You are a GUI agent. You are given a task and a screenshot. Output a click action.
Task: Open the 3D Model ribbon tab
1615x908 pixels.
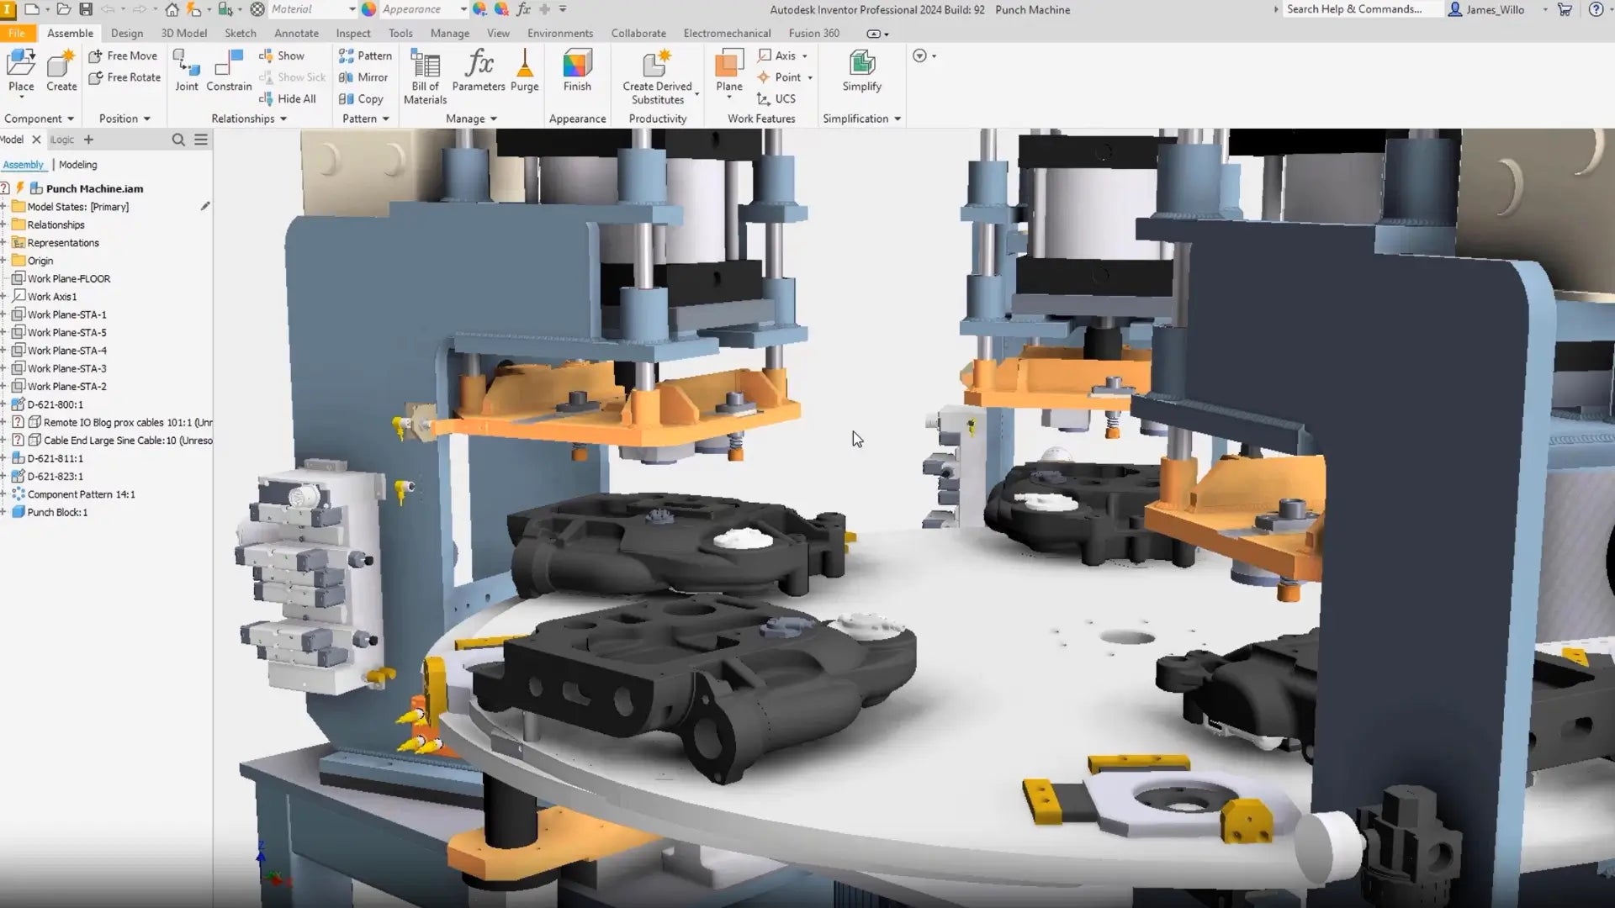[x=183, y=33]
